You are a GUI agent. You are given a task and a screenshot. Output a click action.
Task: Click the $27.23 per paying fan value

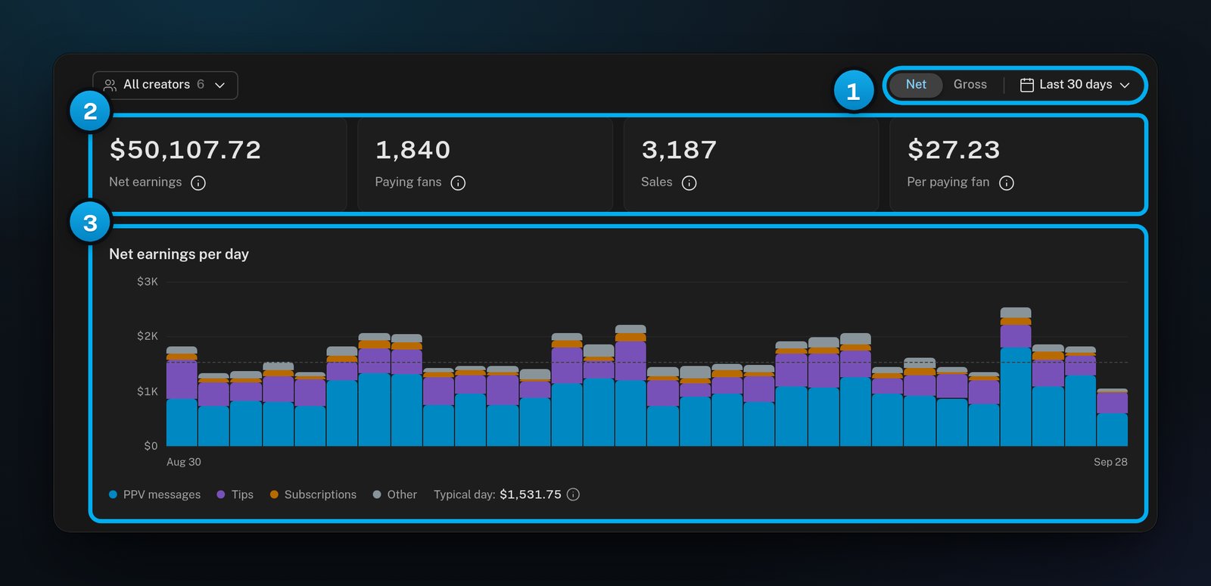click(x=954, y=150)
